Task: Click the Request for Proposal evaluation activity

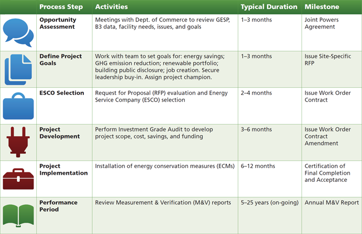Action: (161, 97)
